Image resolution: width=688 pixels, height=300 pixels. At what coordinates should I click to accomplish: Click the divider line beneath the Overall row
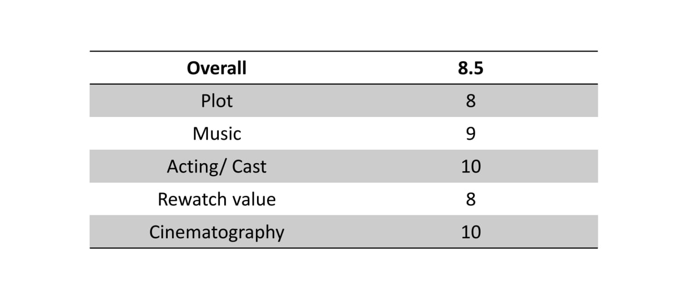[x=343, y=84]
